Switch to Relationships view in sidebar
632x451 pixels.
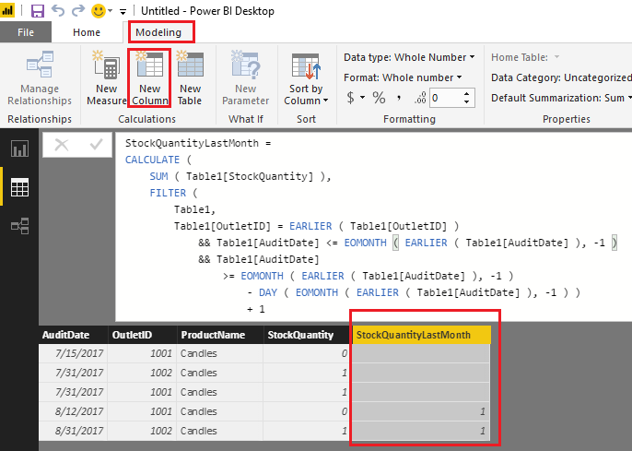[x=19, y=225]
